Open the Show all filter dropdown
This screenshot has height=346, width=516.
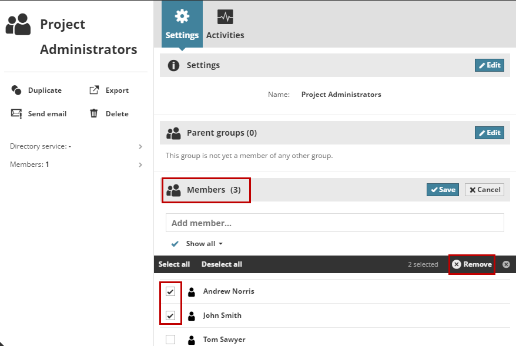204,244
